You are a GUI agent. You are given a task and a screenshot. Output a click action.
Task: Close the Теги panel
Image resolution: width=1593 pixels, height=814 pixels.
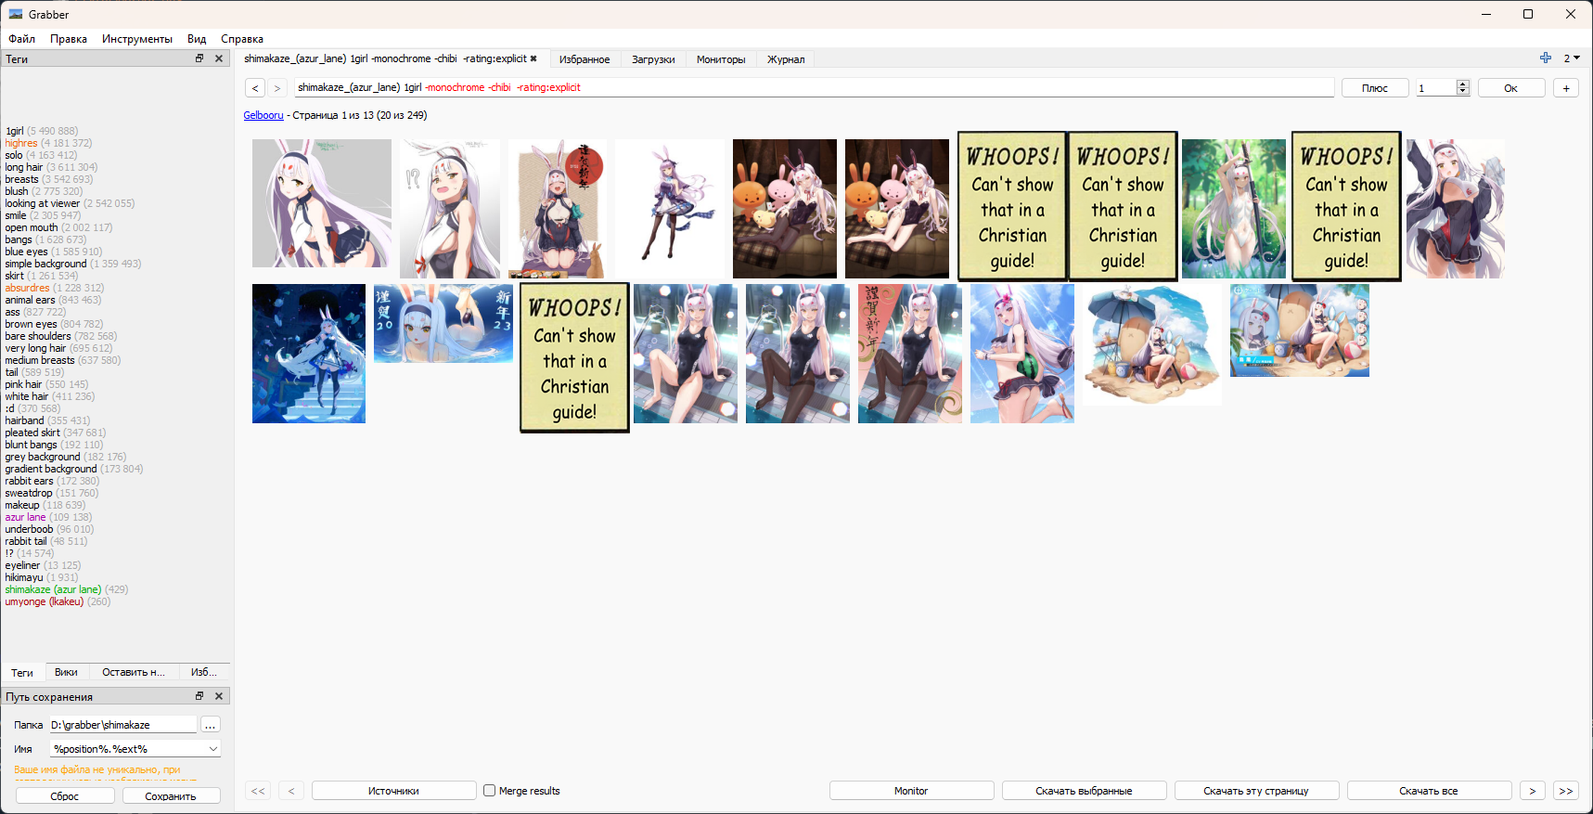(x=219, y=58)
